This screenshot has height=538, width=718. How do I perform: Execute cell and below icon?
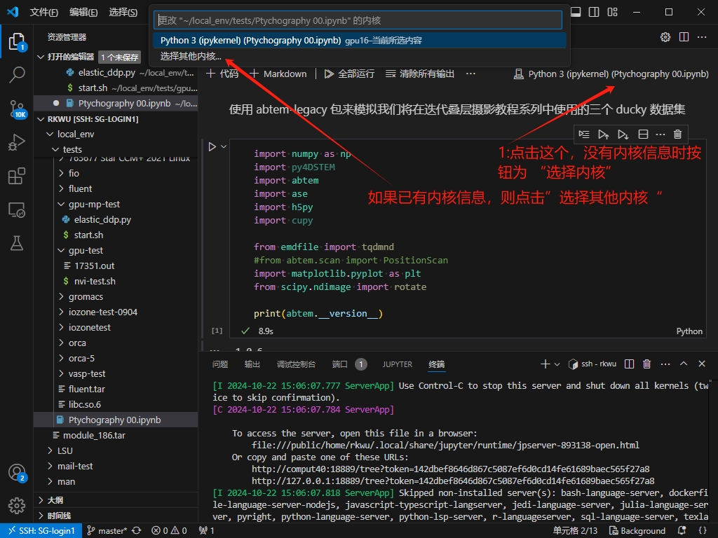point(623,134)
